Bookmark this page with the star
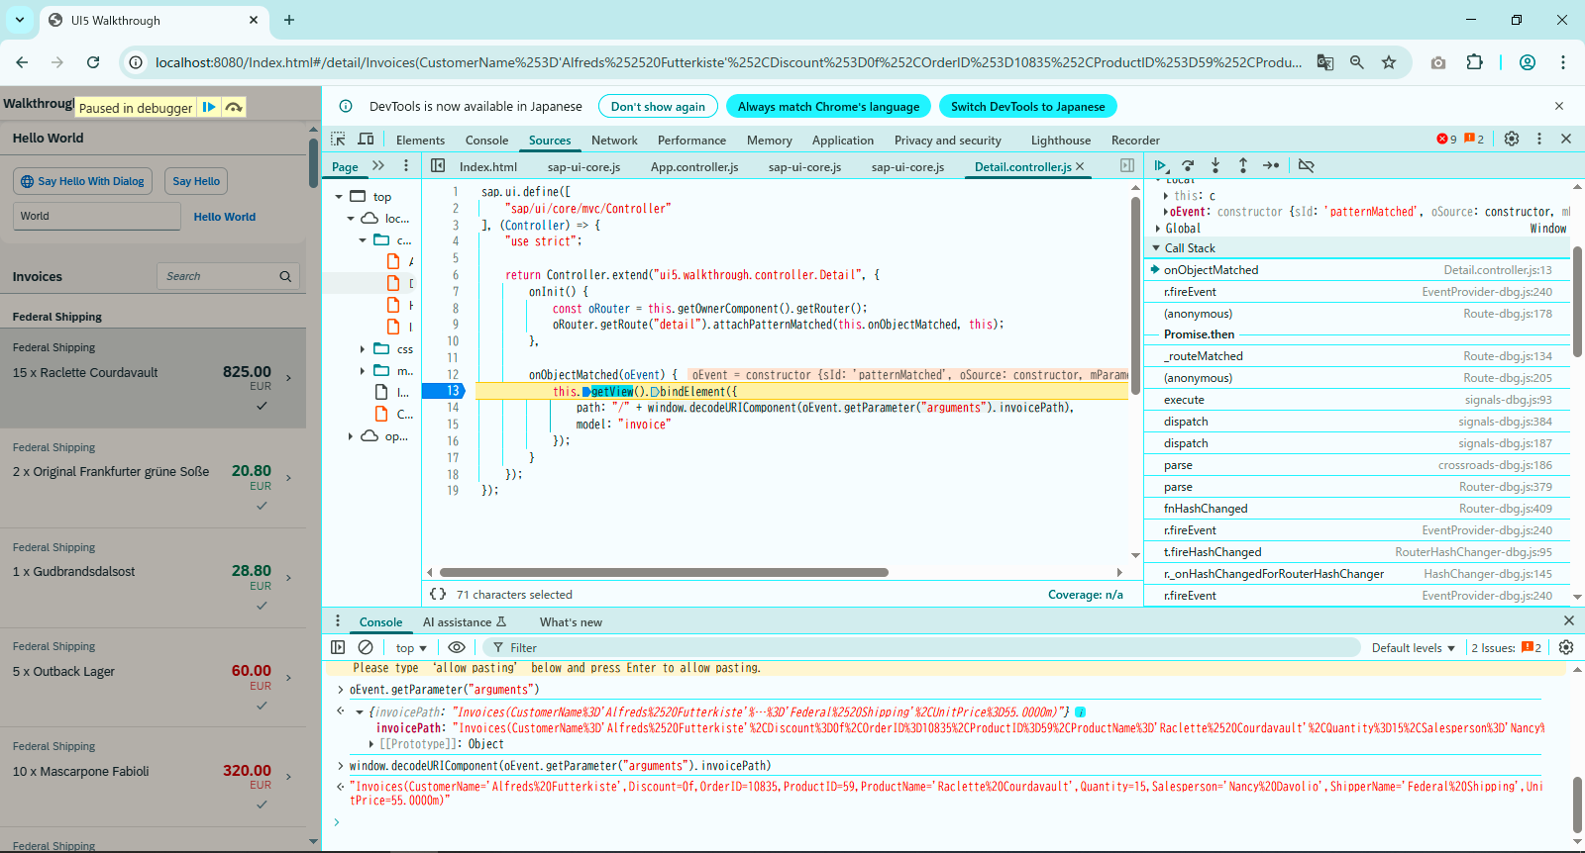 click(1389, 62)
